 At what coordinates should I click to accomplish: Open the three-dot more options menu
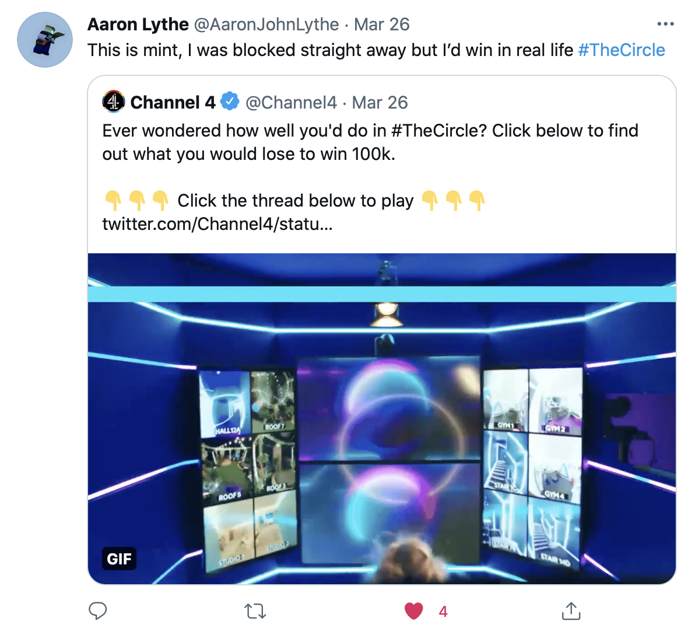pyautogui.click(x=665, y=24)
